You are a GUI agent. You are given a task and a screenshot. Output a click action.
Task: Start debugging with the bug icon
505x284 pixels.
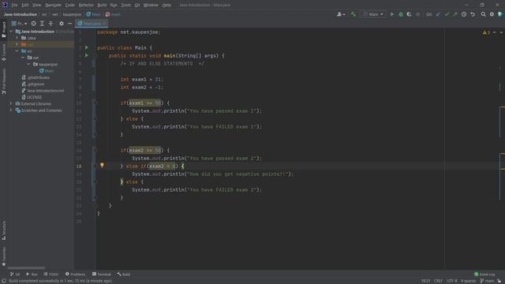[401, 14]
